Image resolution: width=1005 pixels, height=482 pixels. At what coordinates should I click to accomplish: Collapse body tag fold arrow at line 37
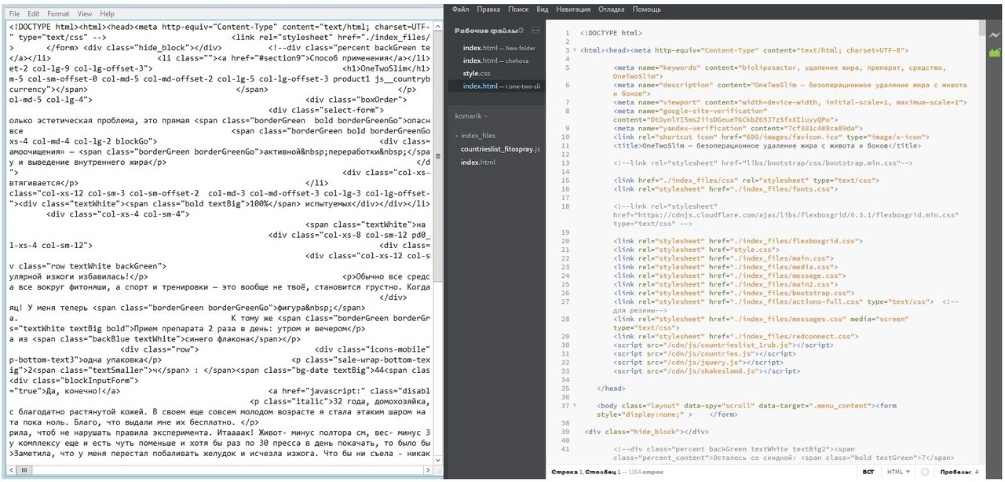tap(575, 406)
